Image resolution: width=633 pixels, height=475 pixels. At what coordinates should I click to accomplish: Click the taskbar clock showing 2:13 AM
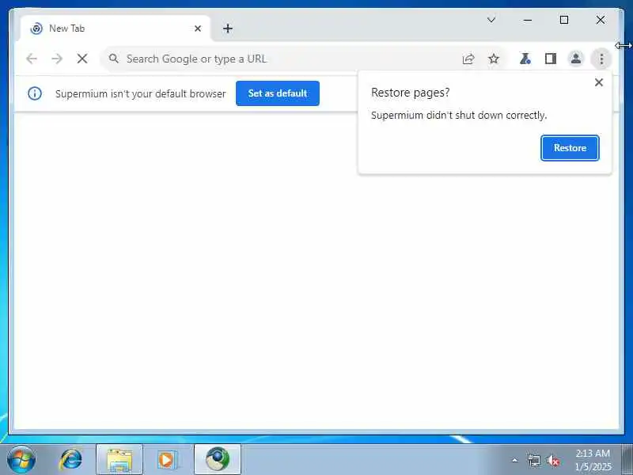pos(593,460)
